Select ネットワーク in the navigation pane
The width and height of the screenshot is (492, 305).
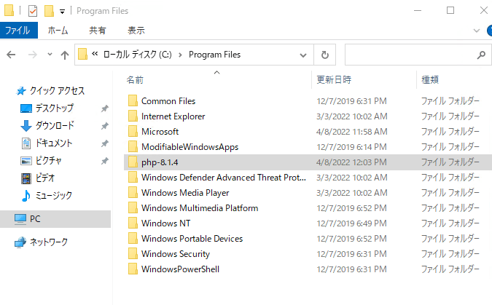[x=49, y=242]
